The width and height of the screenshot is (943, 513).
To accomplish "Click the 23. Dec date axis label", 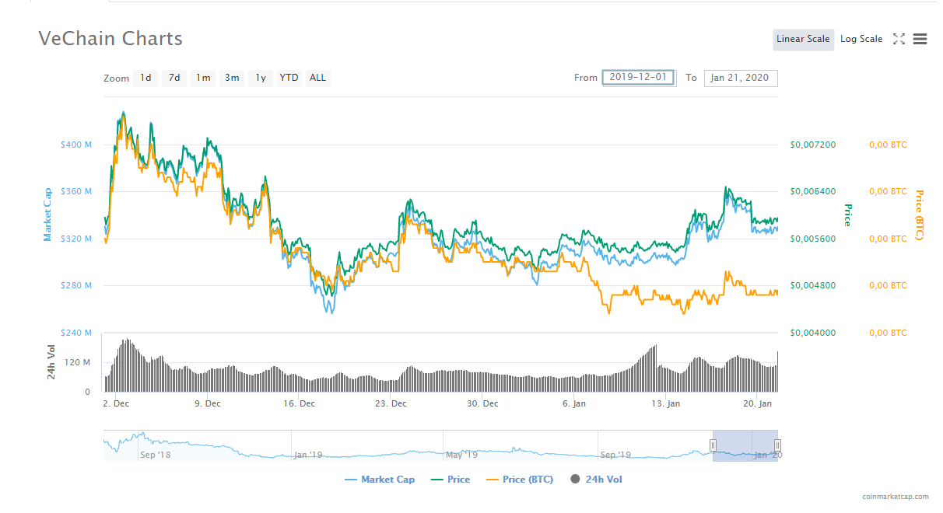I will tap(391, 403).
